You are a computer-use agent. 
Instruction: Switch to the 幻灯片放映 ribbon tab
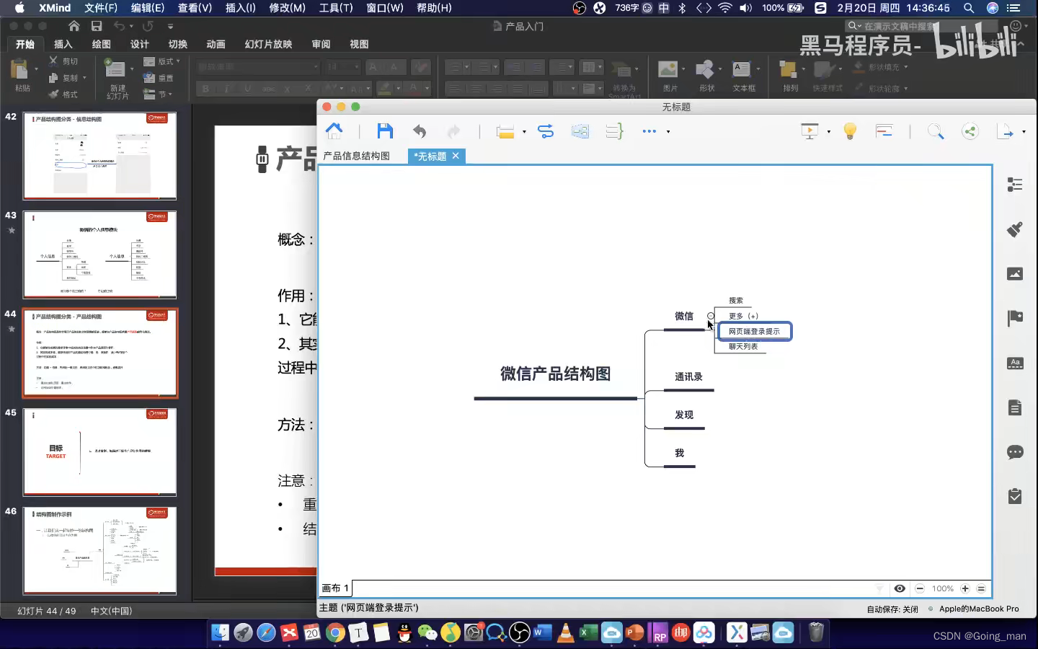click(268, 44)
